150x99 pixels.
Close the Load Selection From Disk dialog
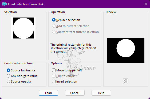coord(146,4)
